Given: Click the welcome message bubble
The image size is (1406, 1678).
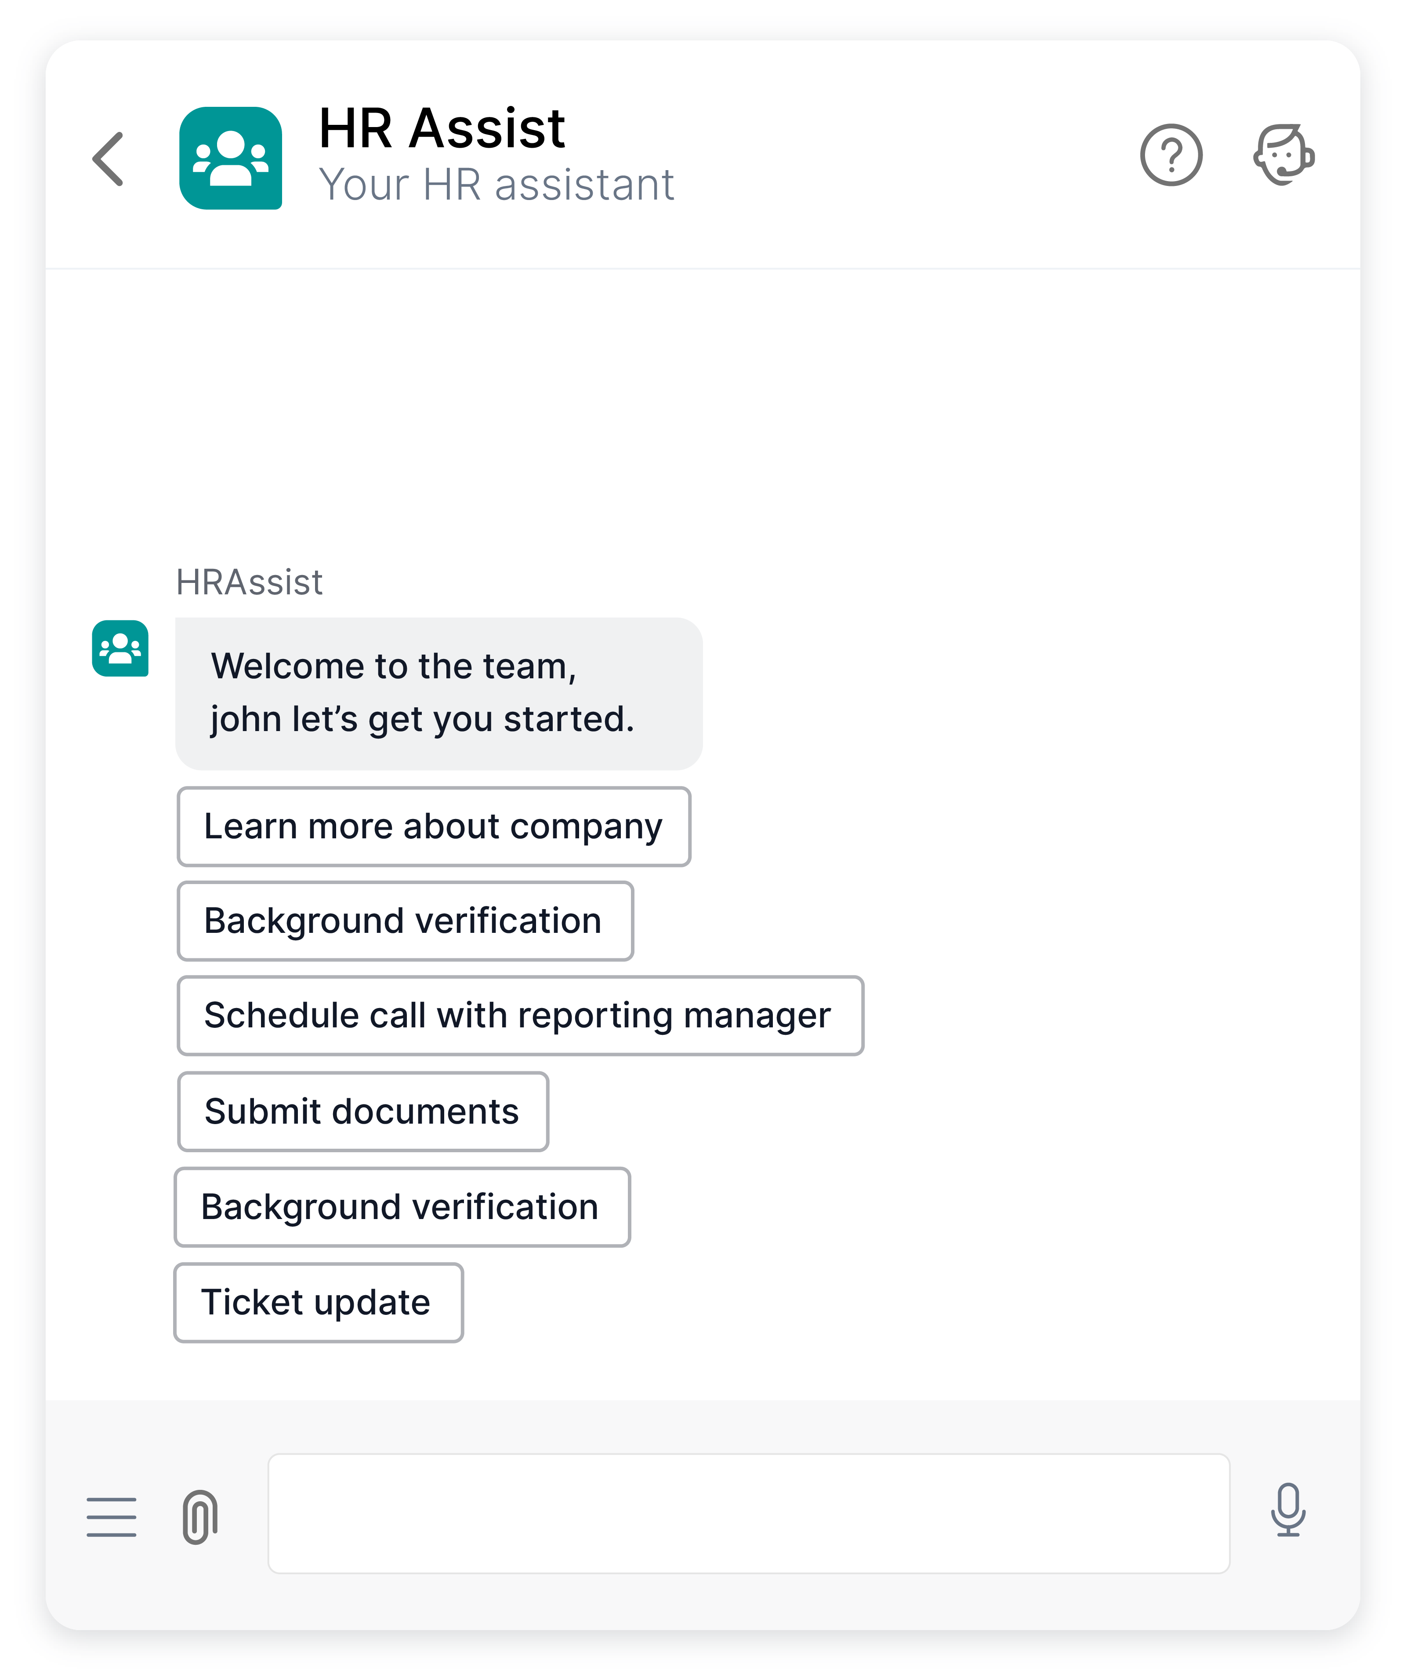Looking at the screenshot, I should [x=438, y=693].
